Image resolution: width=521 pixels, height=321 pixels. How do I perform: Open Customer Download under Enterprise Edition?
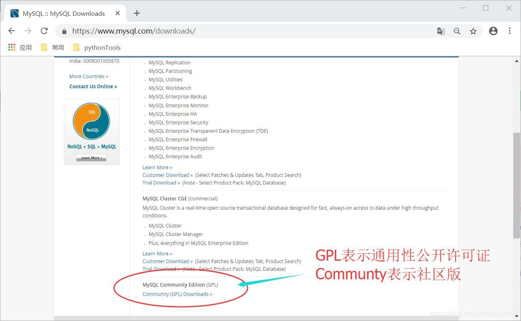tap(167, 175)
